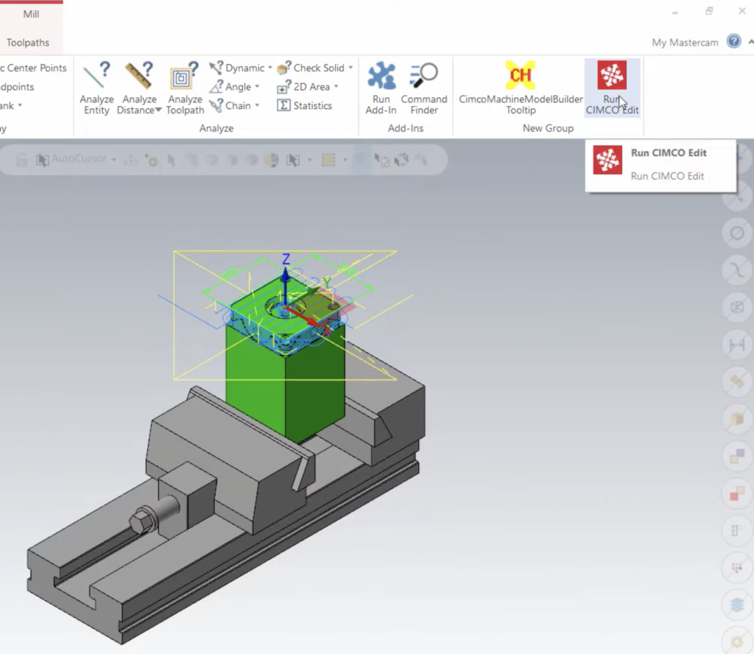754x654 pixels.
Task: Switch to the Mill contextual tab
Action: click(x=31, y=14)
